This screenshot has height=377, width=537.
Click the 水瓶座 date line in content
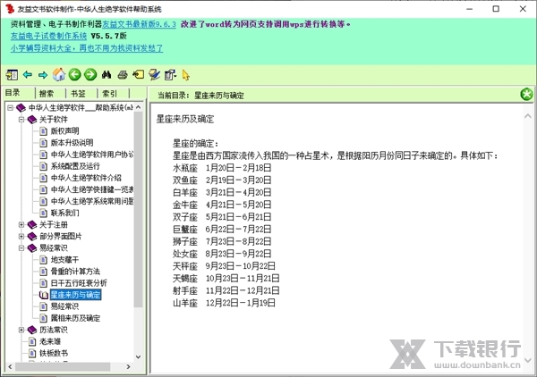click(x=222, y=168)
